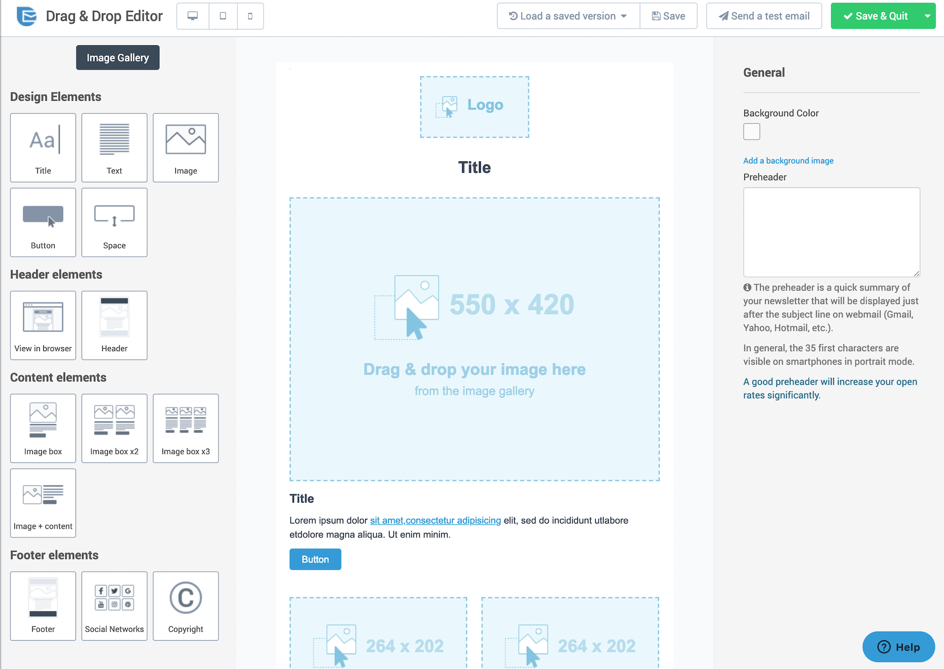This screenshot has width=944, height=669.
Task: Select the Image box x3 element
Action: (x=186, y=428)
